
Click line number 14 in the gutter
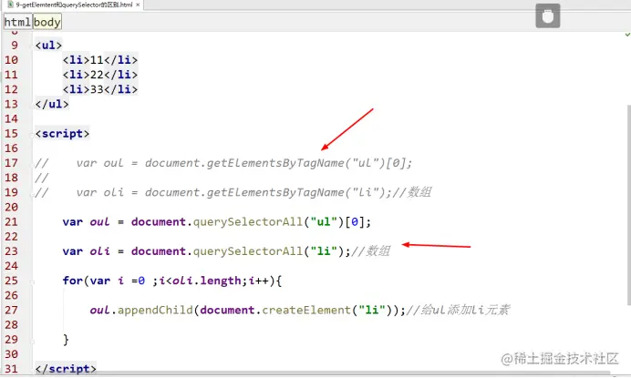tap(11, 119)
